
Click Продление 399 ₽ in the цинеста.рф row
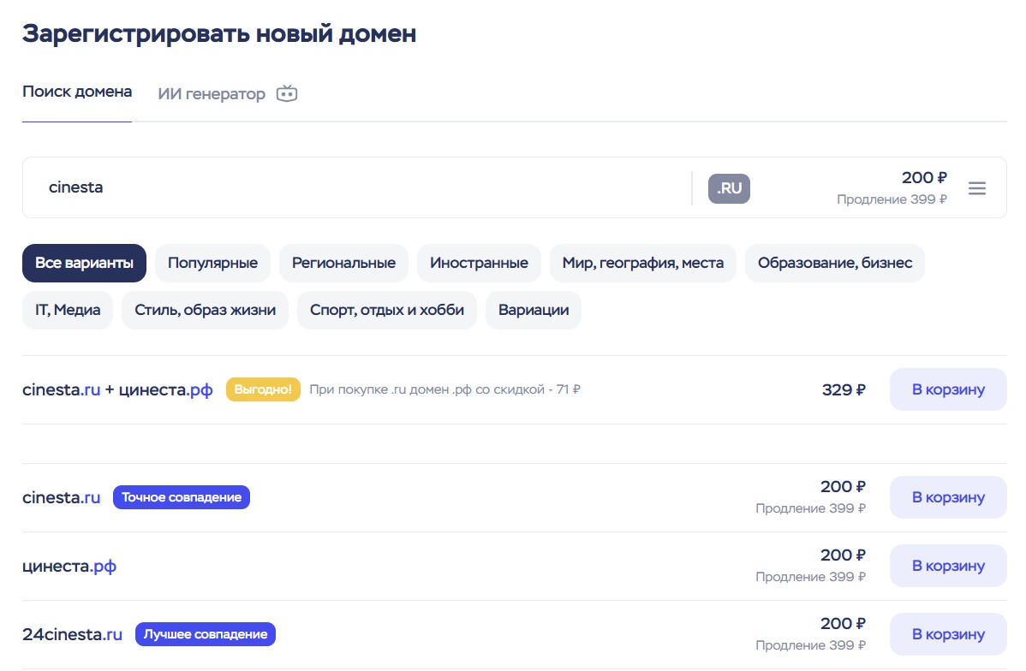click(x=811, y=577)
